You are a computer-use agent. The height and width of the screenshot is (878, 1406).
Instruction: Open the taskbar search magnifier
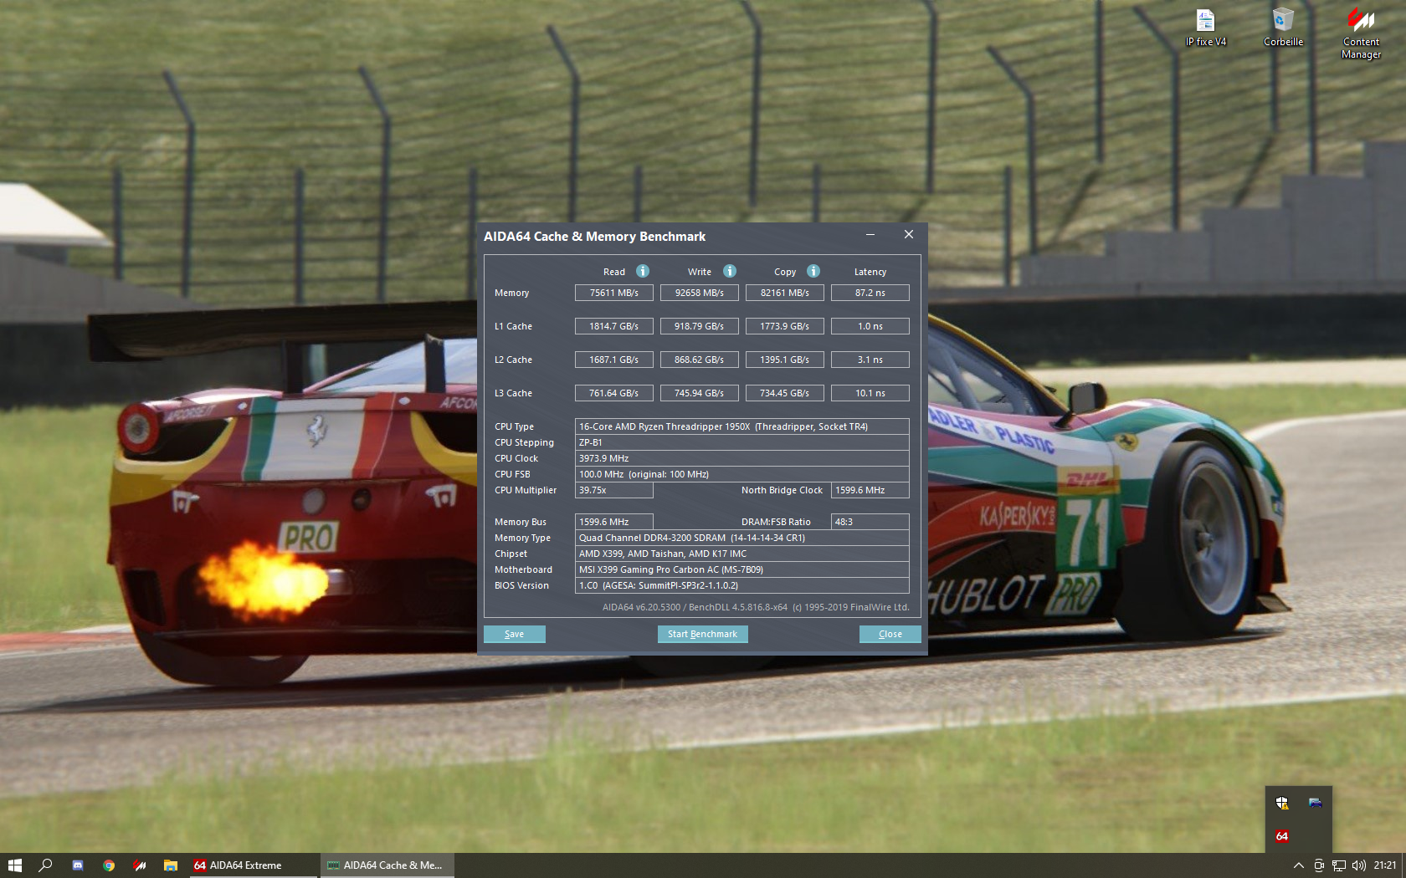point(46,865)
